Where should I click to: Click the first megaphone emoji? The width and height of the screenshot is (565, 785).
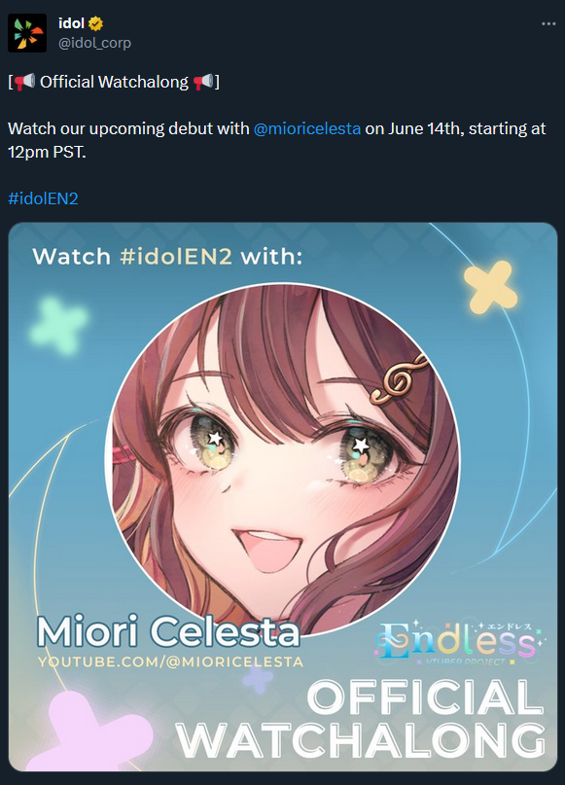pos(24,82)
